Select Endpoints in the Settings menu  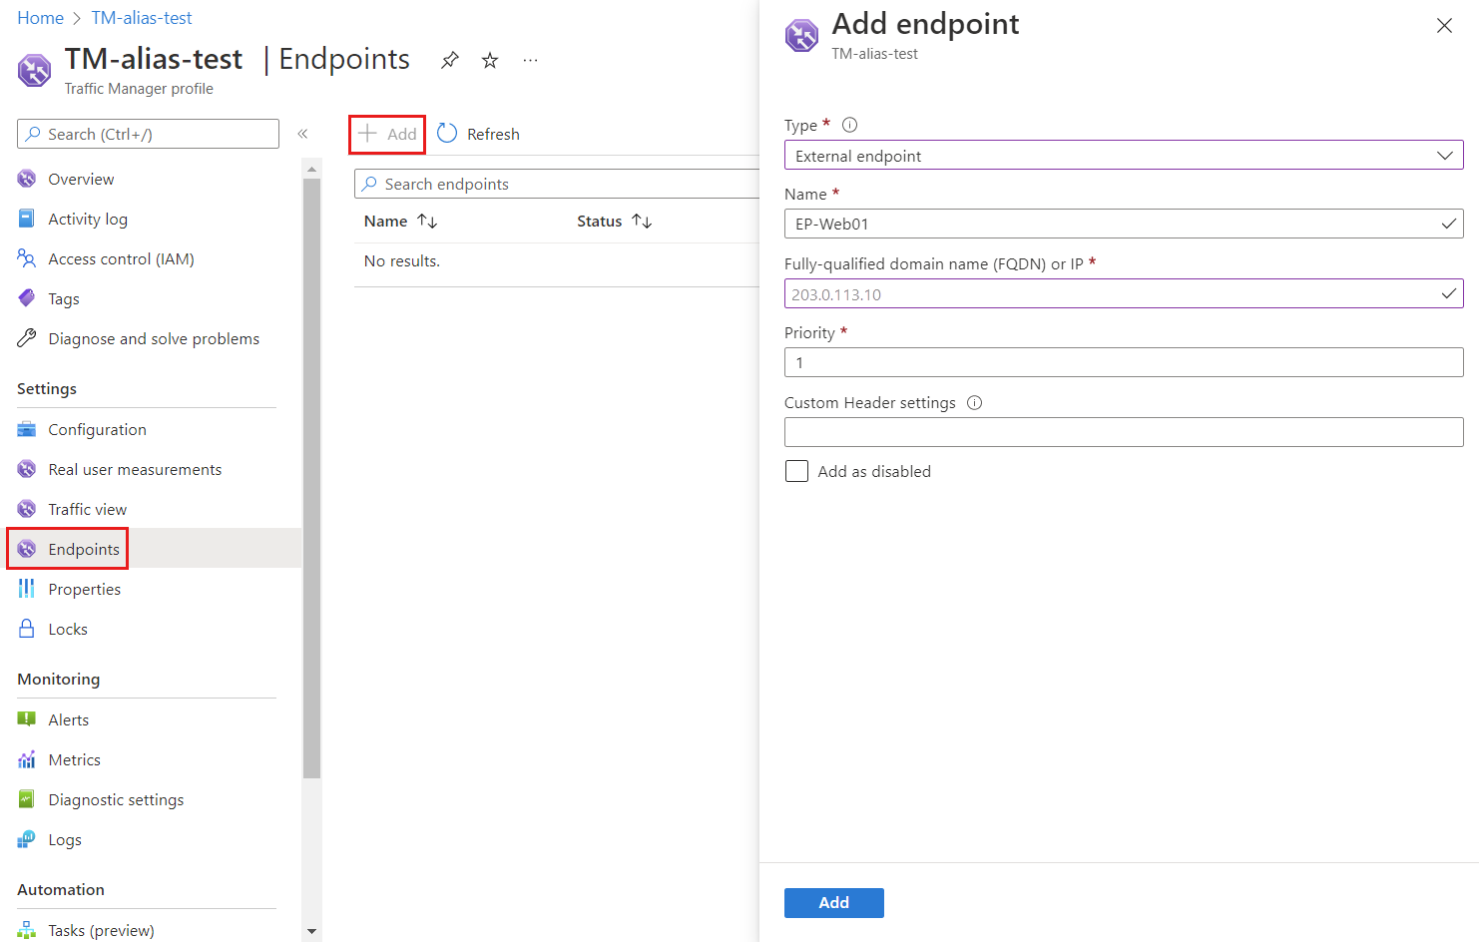point(84,549)
